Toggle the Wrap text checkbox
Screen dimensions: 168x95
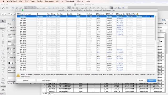coord(8,57)
